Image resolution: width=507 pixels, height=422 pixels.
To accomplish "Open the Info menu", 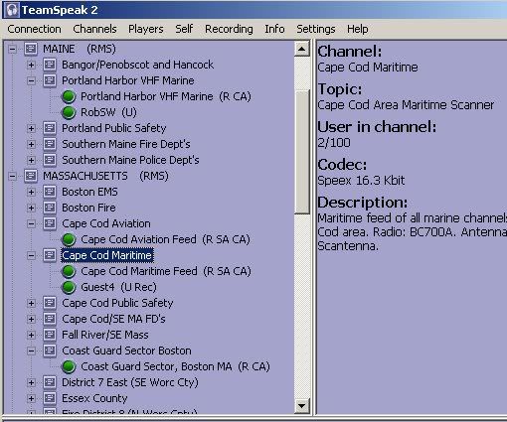I will (x=274, y=29).
